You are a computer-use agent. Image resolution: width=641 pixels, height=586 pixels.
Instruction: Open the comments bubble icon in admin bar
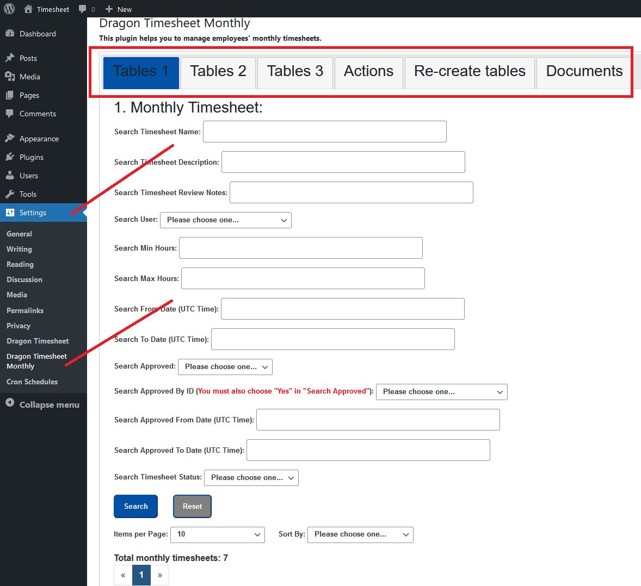(x=83, y=9)
